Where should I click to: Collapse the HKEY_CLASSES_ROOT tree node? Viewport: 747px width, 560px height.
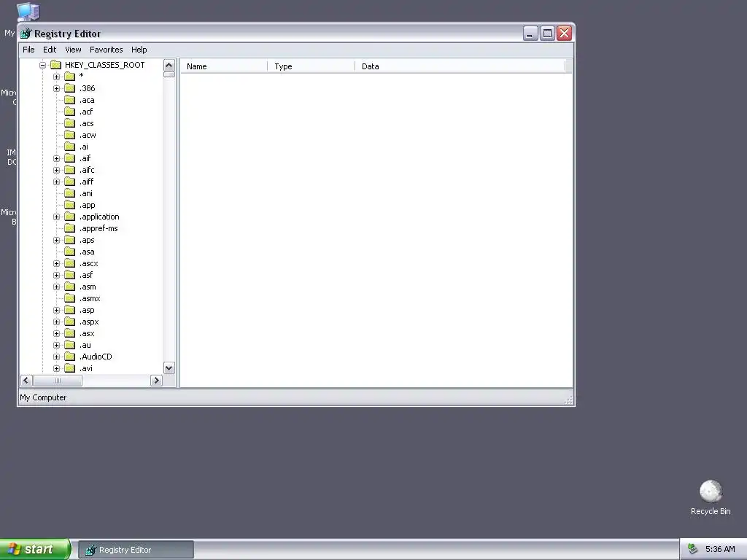click(x=42, y=65)
